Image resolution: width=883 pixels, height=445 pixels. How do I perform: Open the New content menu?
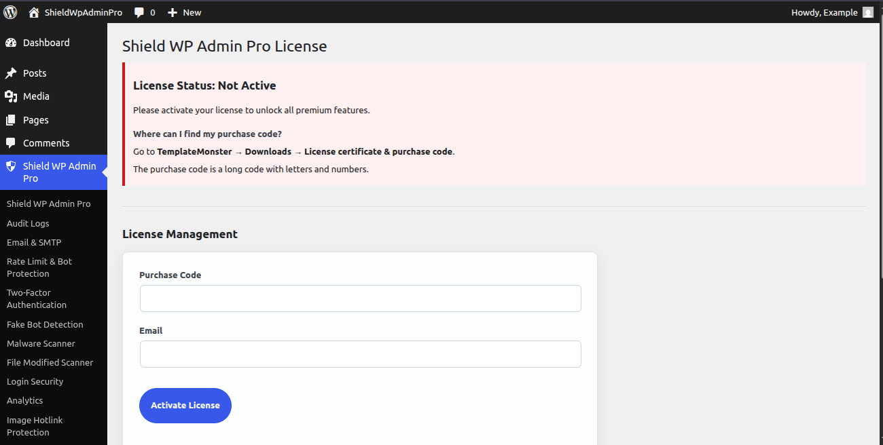coord(184,12)
